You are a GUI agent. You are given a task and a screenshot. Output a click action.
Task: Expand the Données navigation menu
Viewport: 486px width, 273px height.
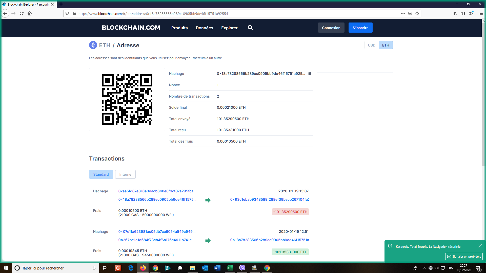point(204,28)
